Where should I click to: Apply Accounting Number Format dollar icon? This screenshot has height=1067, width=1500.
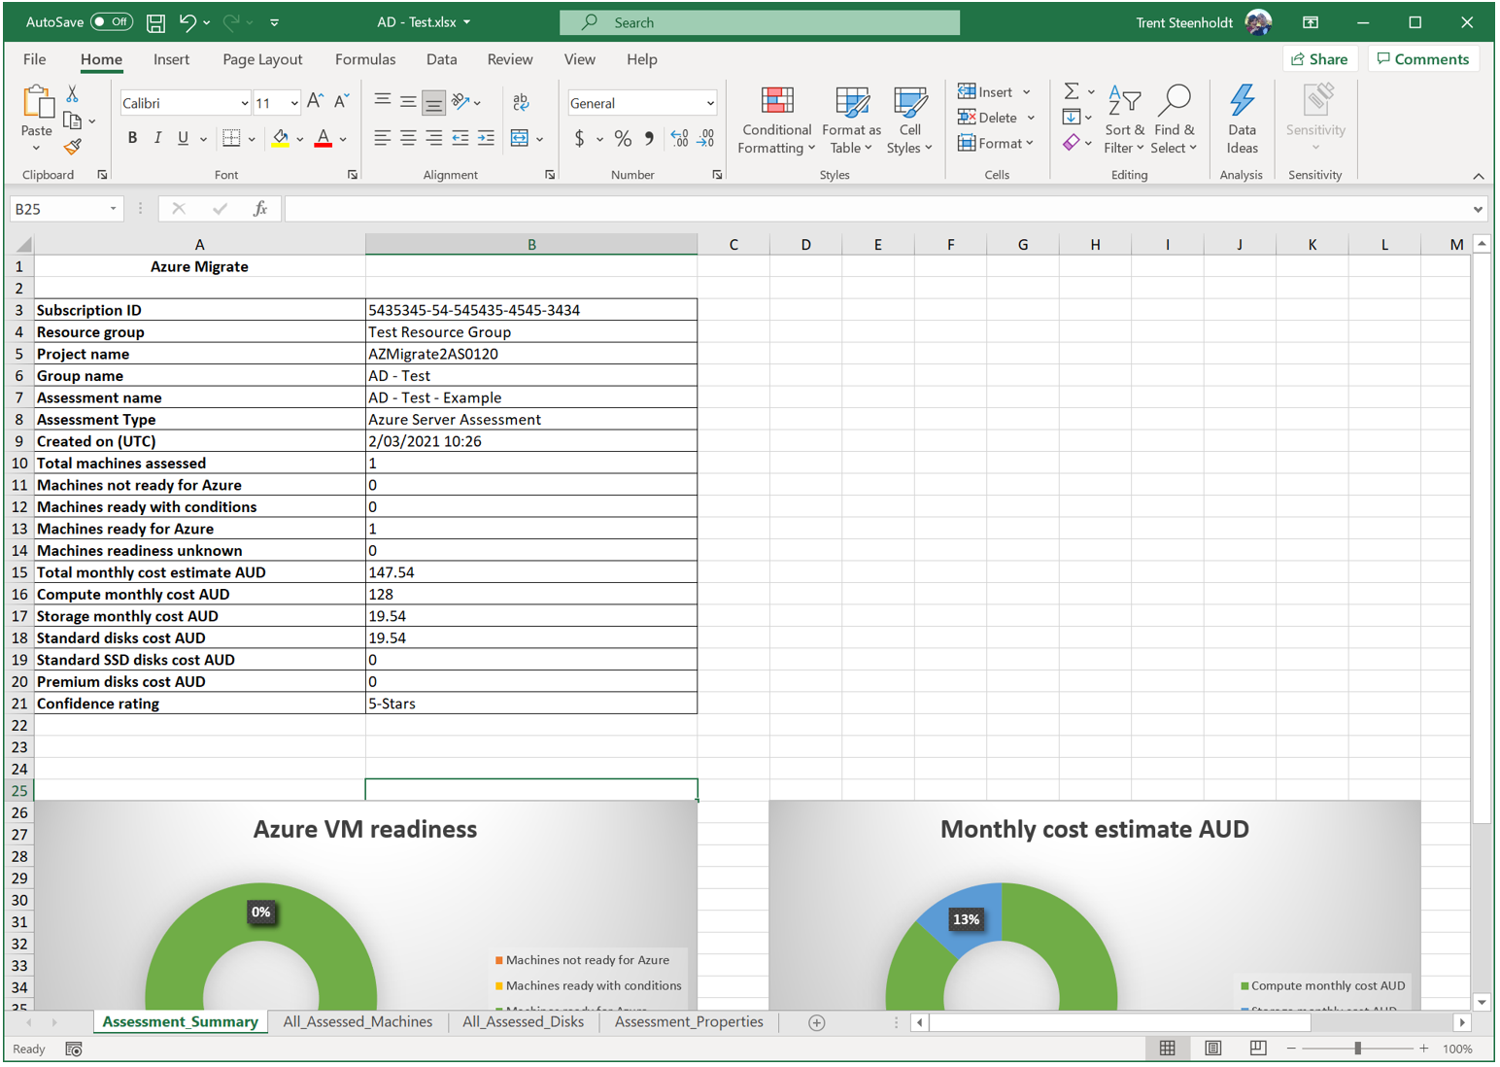[580, 138]
